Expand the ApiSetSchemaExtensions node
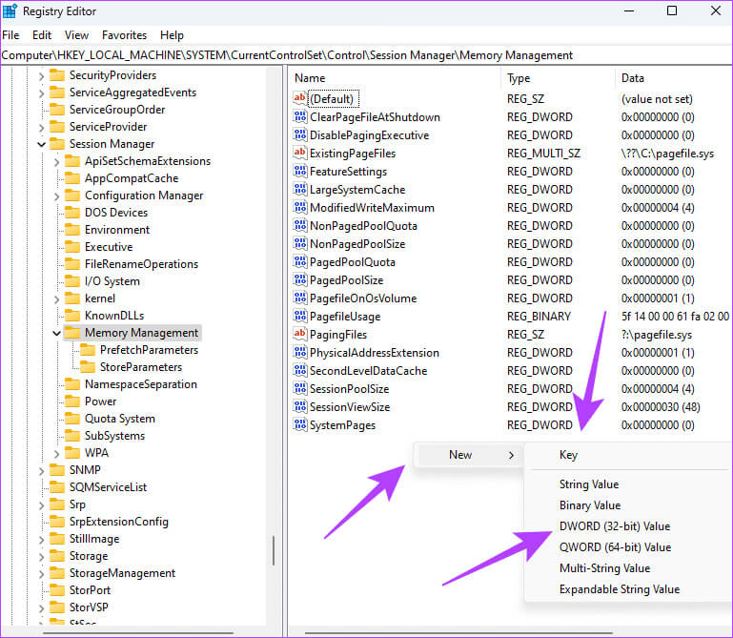 56,162
